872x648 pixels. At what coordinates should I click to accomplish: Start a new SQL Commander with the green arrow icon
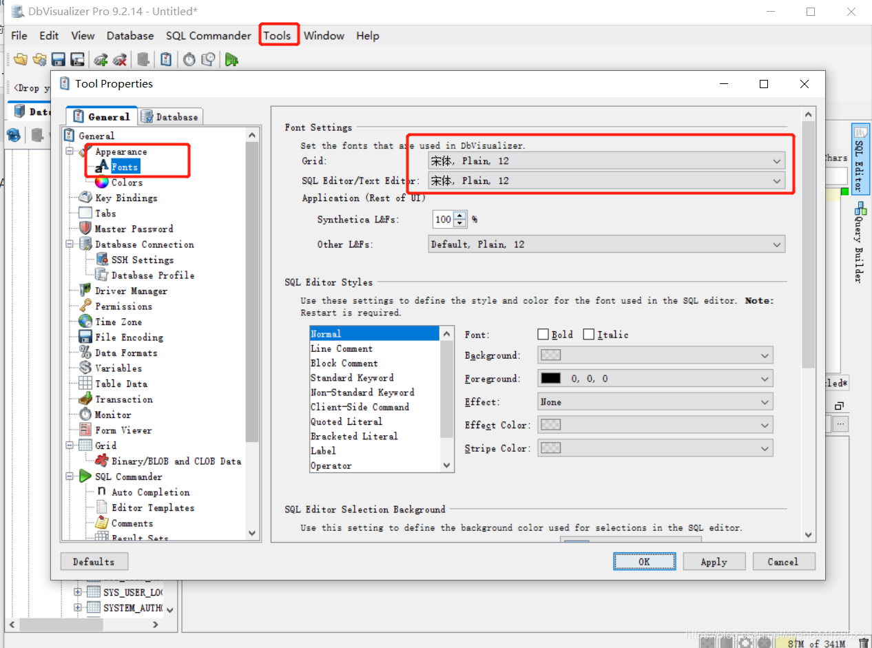[x=231, y=59]
